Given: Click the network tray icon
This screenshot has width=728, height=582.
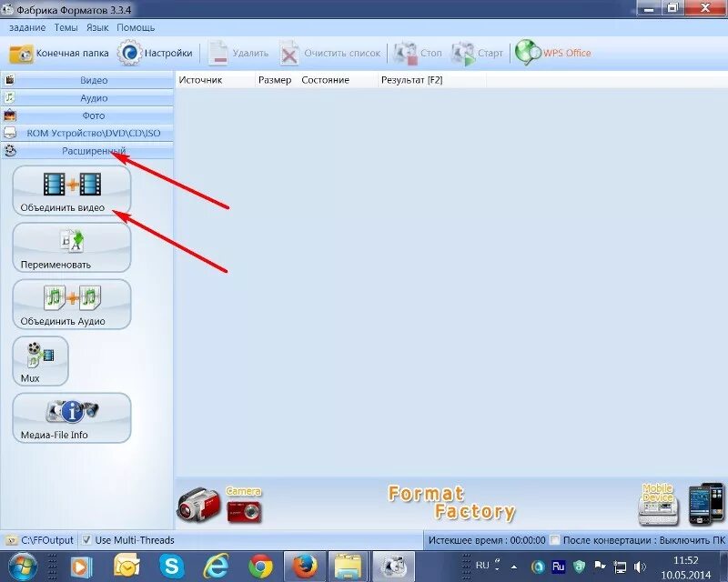Looking at the screenshot, I should pyautogui.click(x=620, y=567).
